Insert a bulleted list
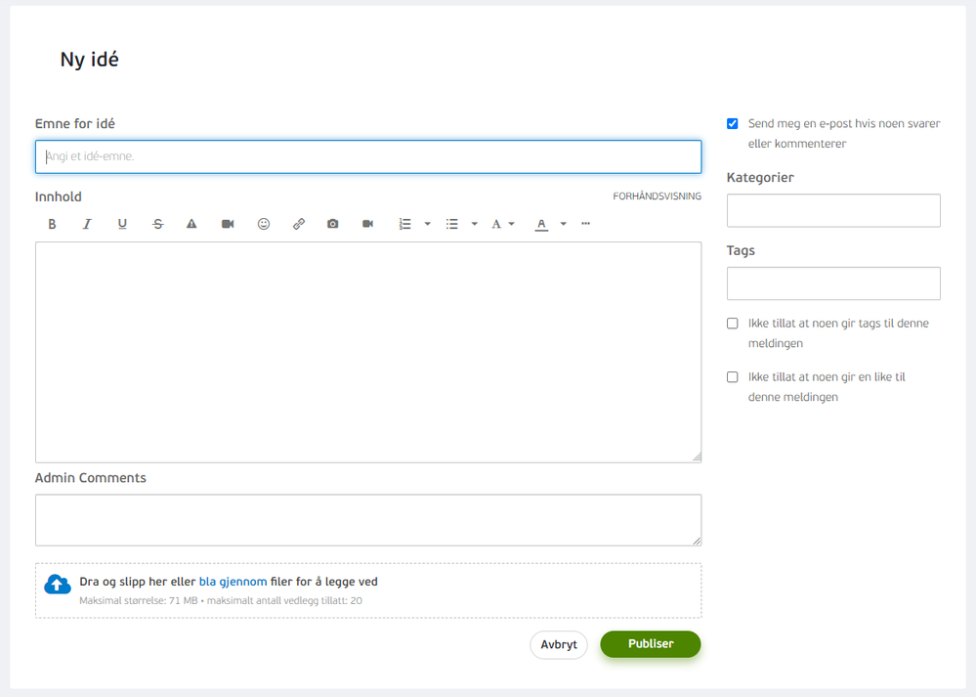This screenshot has width=976, height=697. [452, 224]
